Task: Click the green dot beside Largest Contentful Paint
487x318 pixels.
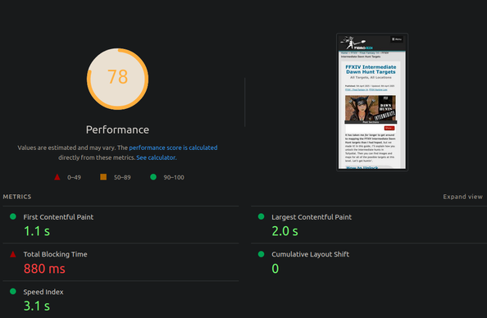Action: click(x=261, y=216)
